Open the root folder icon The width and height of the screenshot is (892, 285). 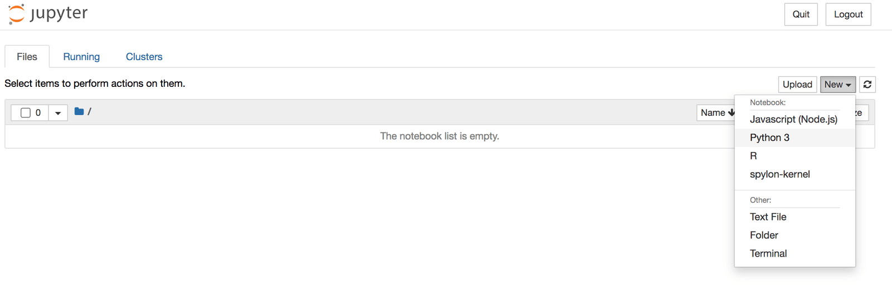click(x=79, y=112)
